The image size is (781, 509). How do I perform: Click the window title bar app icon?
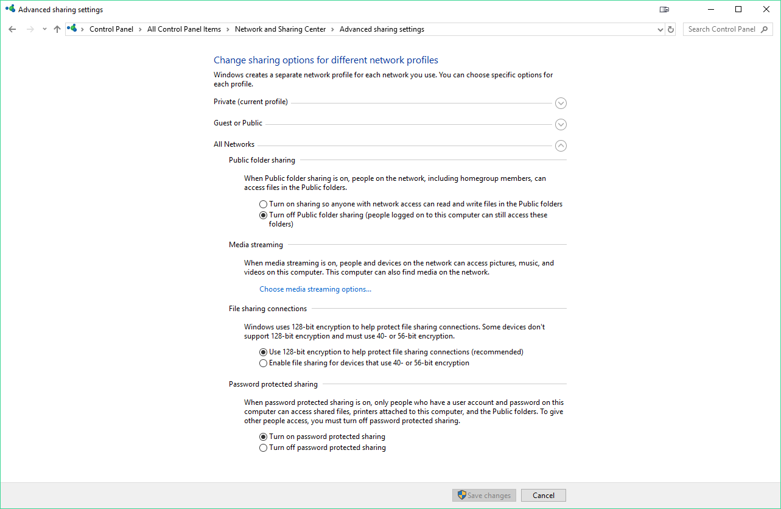[10, 9]
